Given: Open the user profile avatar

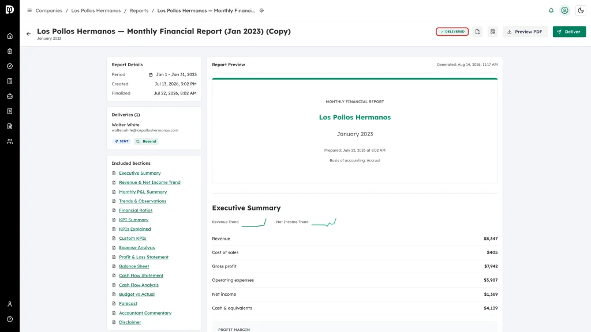Looking at the screenshot, I should [x=564, y=10].
